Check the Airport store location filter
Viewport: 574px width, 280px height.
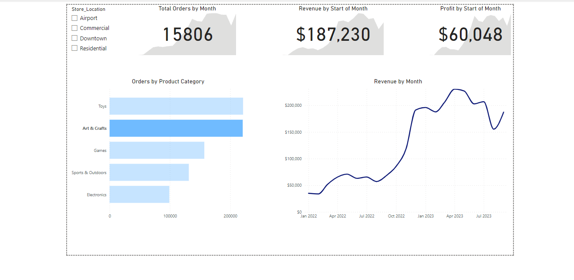[74, 18]
